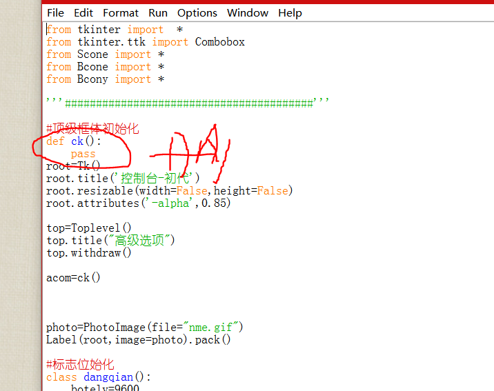This screenshot has height=391, width=494.
Task: Click the 'from Bcony import *' line
Action: click(x=105, y=79)
